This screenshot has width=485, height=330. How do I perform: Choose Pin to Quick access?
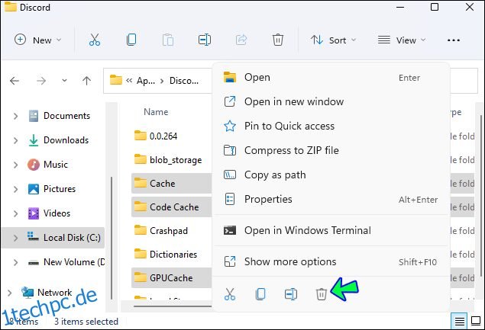331,126
